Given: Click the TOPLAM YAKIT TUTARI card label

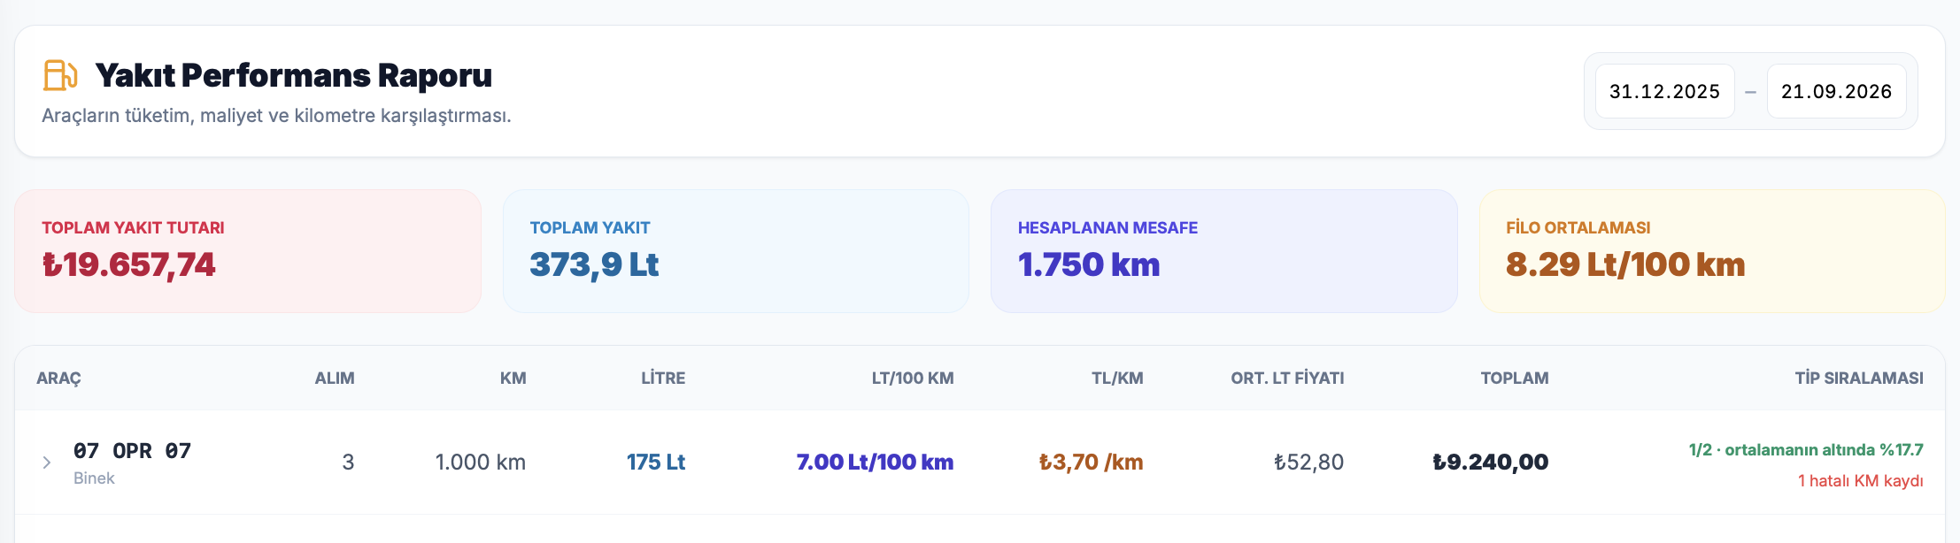Looking at the screenshot, I should click(x=133, y=228).
